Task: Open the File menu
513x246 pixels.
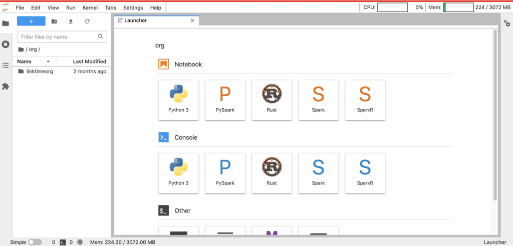Action: click(x=20, y=8)
